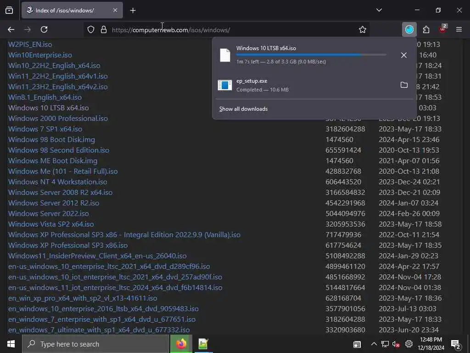Download windows_11_iot_enterprise_ltsc_2024 iso
Viewport: 470px width, 353px height.
pyautogui.click(x=115, y=288)
